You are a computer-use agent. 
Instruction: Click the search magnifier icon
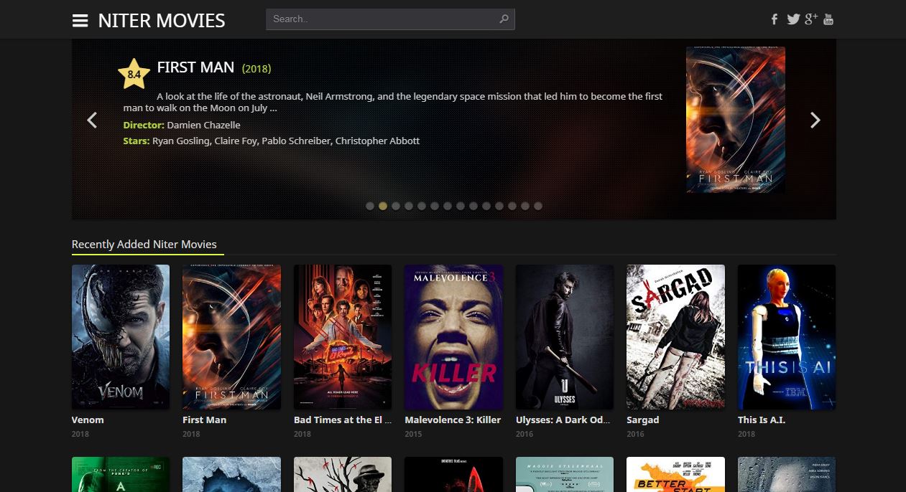[504, 19]
